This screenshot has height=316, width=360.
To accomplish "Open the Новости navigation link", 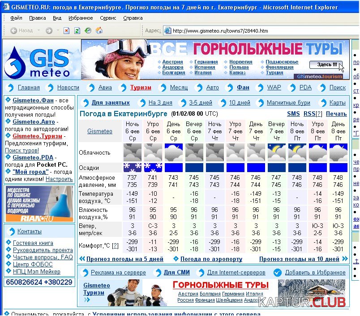I will [x=68, y=88].
